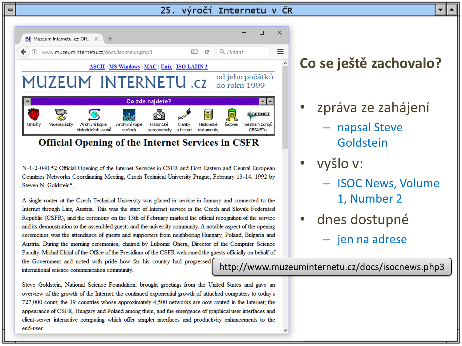The height and width of the screenshot is (346, 462).
Task: Click the Muzeum Internetu tab favicon
Action: tap(28, 39)
